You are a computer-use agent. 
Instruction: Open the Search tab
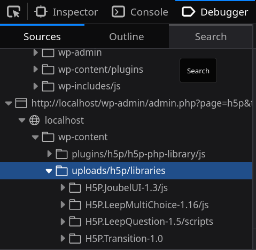coord(211,37)
